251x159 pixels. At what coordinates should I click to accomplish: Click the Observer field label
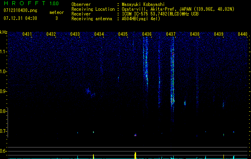(81, 4)
